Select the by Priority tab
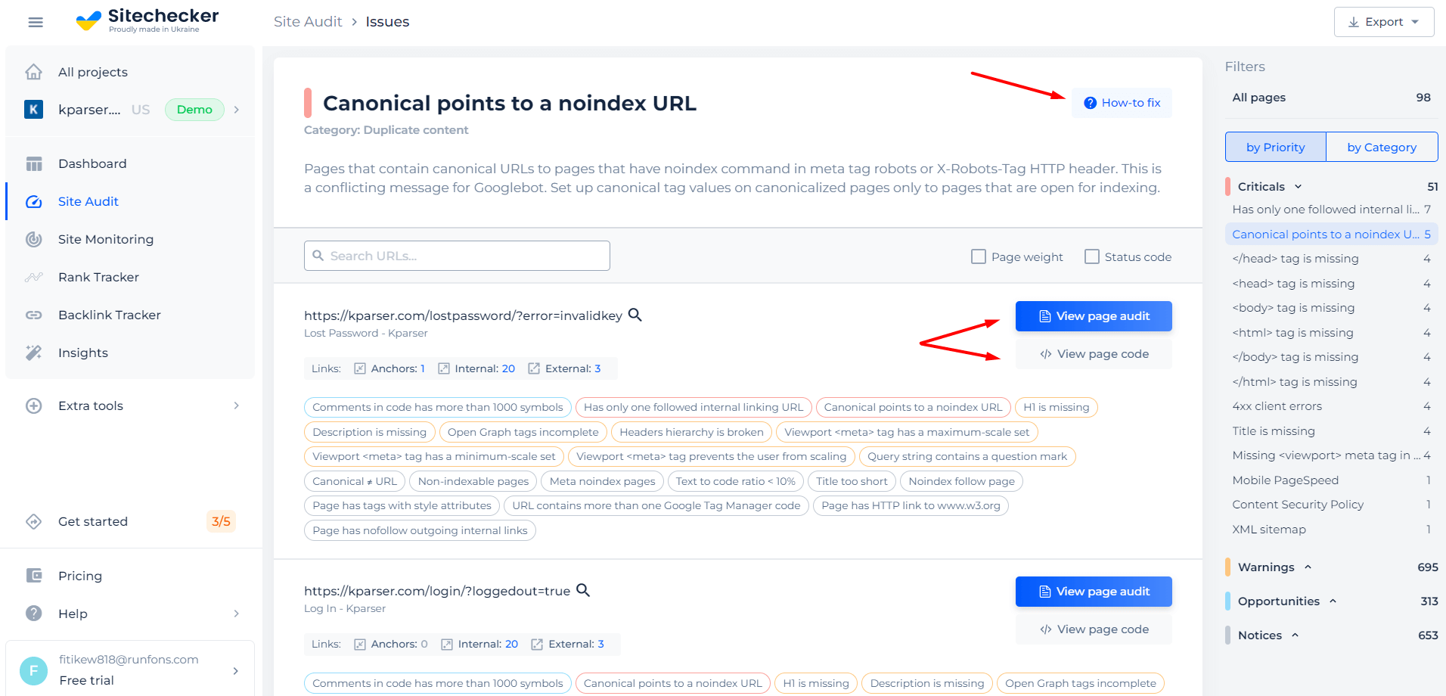The height and width of the screenshot is (696, 1446). click(x=1275, y=147)
